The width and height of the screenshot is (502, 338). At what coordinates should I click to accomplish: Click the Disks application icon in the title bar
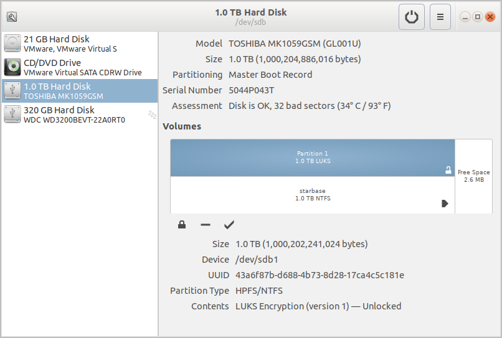coord(12,17)
